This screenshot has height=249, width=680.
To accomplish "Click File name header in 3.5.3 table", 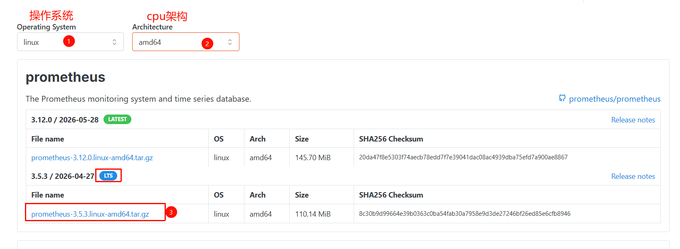I will pyautogui.click(x=48, y=195).
